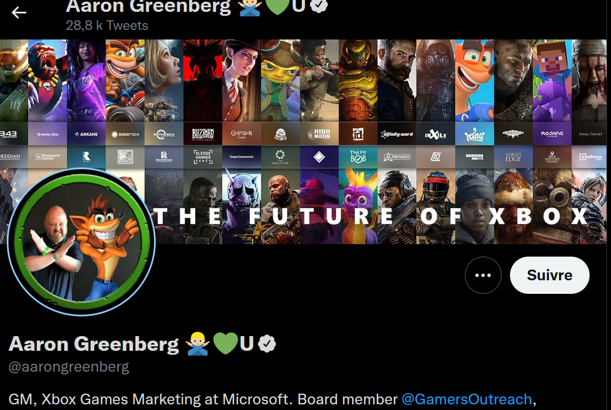Screen dimensions: 611x410
Task: View the Crash Bandicoot profile picture
Action: click(81, 242)
